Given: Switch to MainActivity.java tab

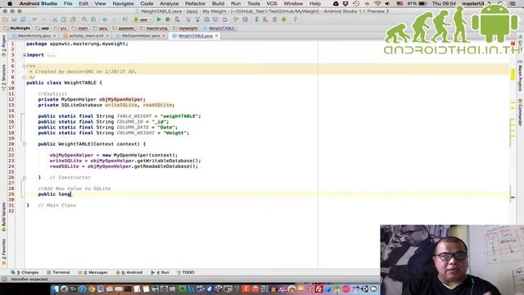Looking at the screenshot, I should click(34, 35).
